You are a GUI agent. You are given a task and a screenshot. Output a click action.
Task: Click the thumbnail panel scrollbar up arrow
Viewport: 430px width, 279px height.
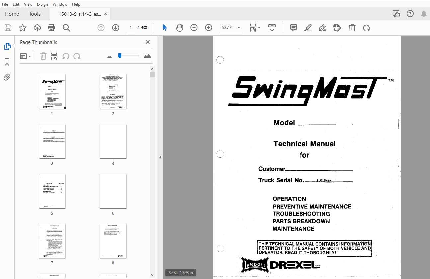tap(152, 69)
